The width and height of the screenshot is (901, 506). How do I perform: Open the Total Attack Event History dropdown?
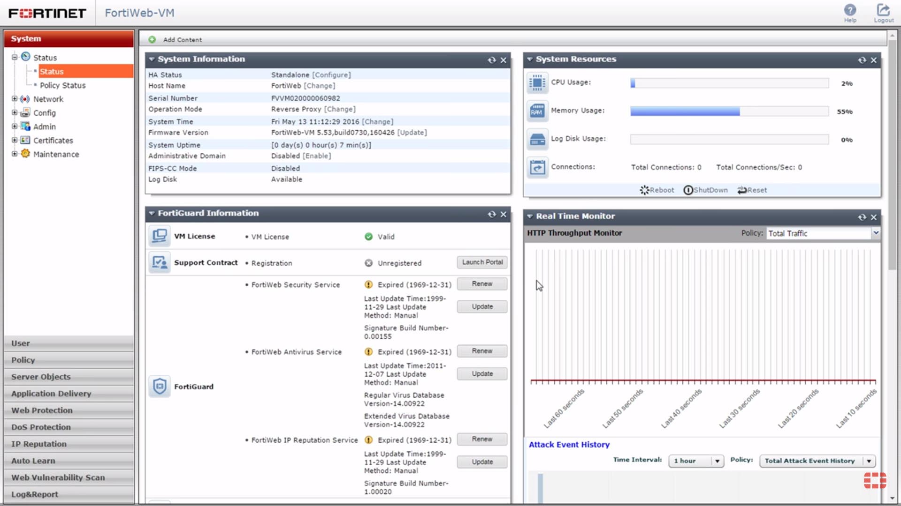[x=869, y=461]
